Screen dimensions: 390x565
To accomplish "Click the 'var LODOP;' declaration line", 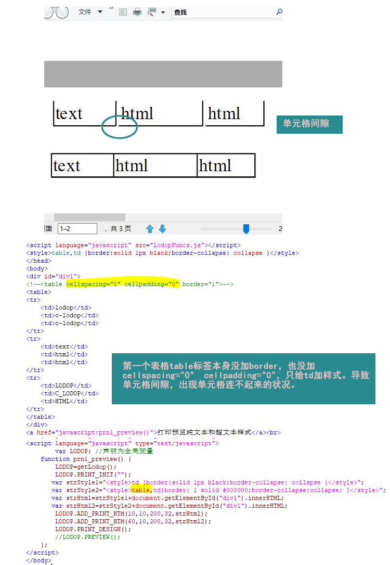I will (73, 451).
